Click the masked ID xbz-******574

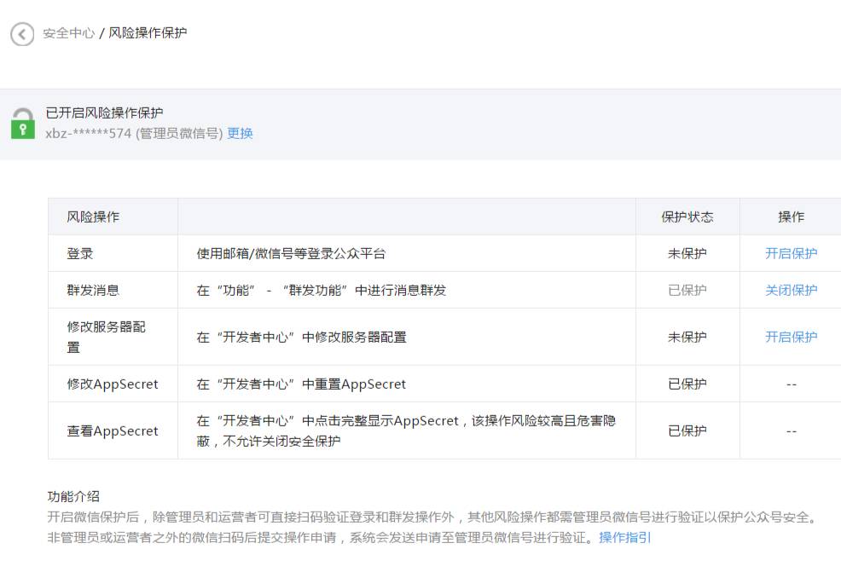coord(89,134)
